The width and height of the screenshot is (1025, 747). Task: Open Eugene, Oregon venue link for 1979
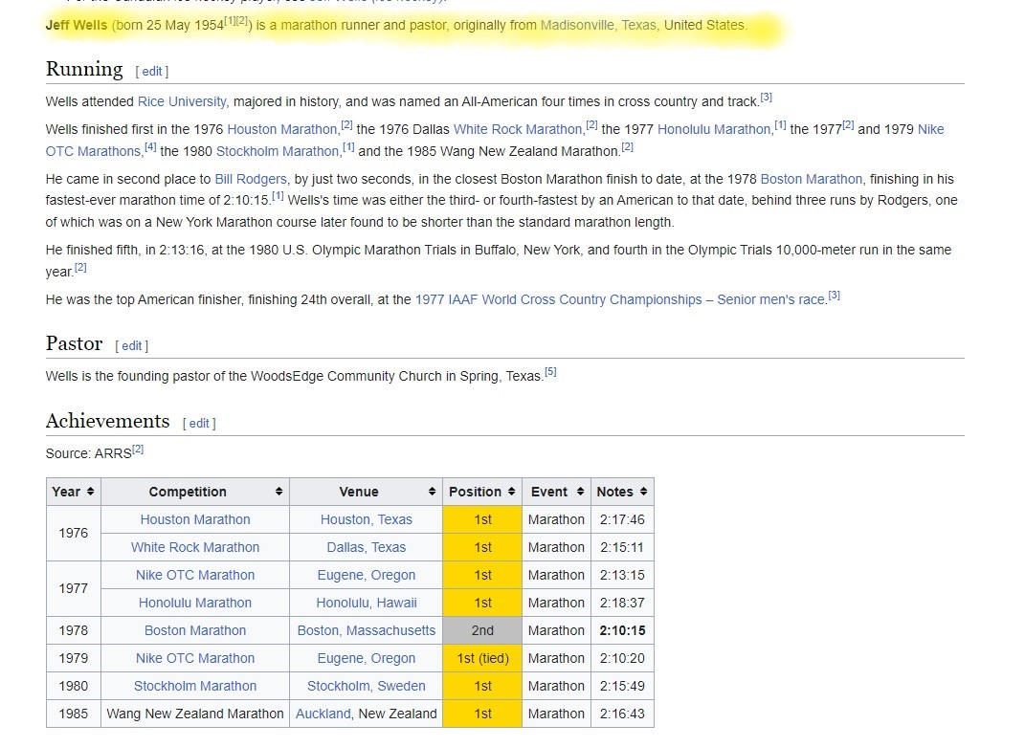click(x=366, y=658)
